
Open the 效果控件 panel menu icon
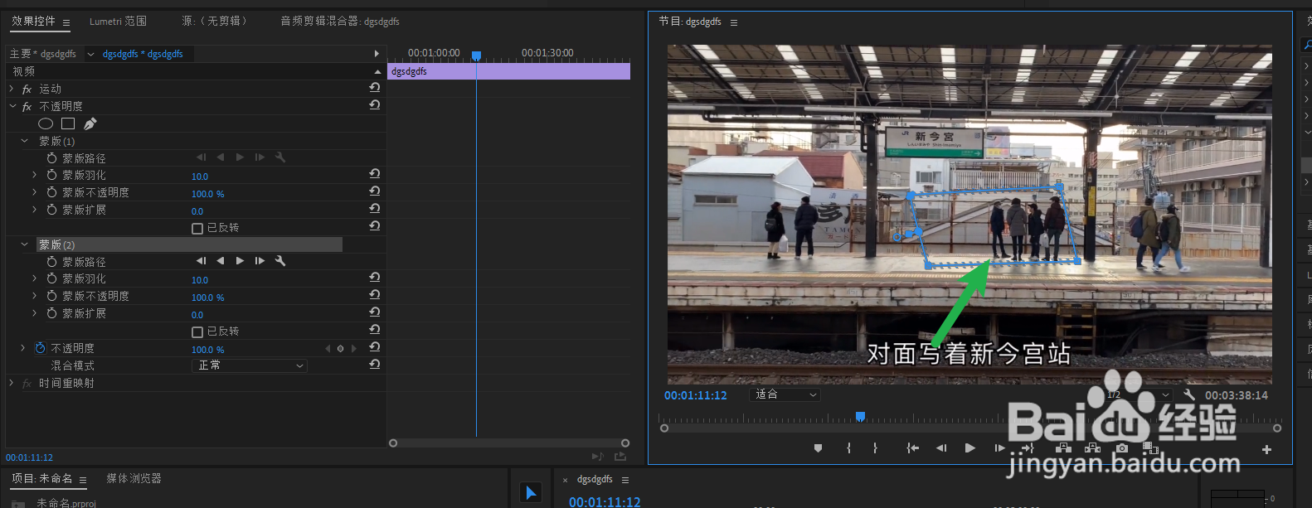66,22
